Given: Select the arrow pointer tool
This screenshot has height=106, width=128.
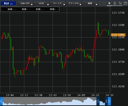Looking at the screenshot, I should tap(120, 3).
